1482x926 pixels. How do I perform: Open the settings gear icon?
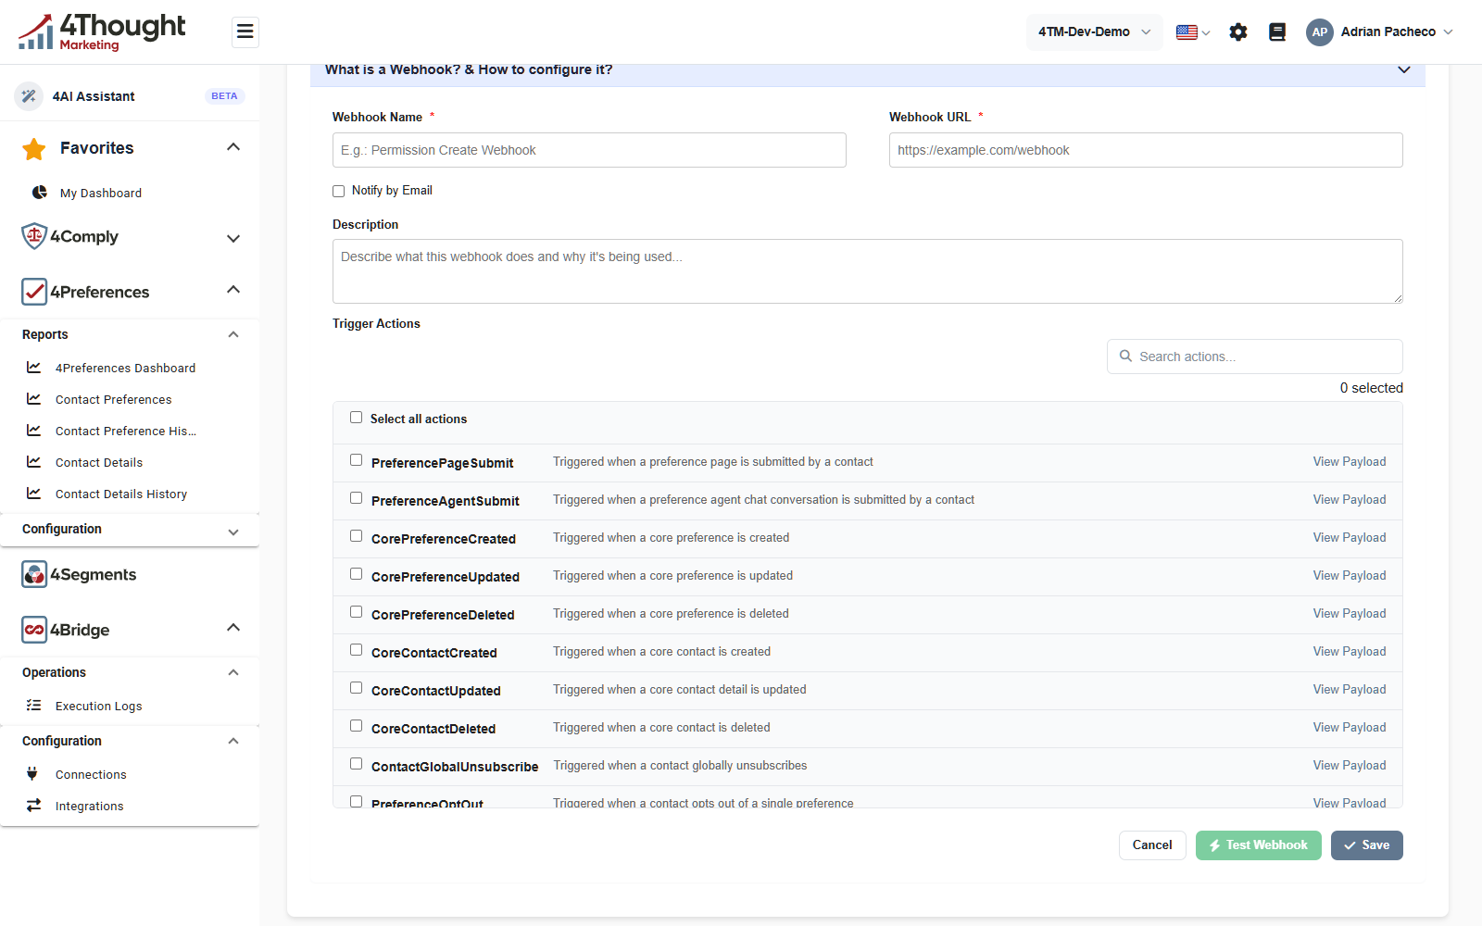click(x=1238, y=32)
